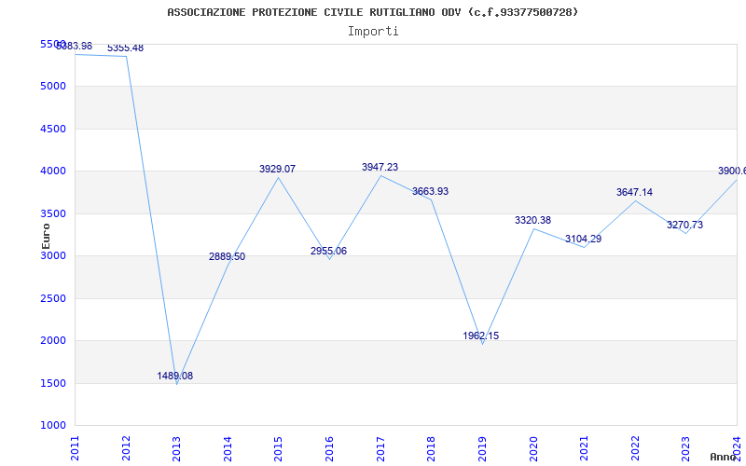This screenshot has width=746, height=466.
Task: Click the y-axis value 1000
Action: coord(53,426)
